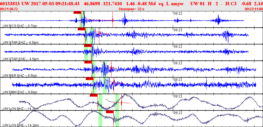Click the Timespan= 32 s label

pos(131,9)
